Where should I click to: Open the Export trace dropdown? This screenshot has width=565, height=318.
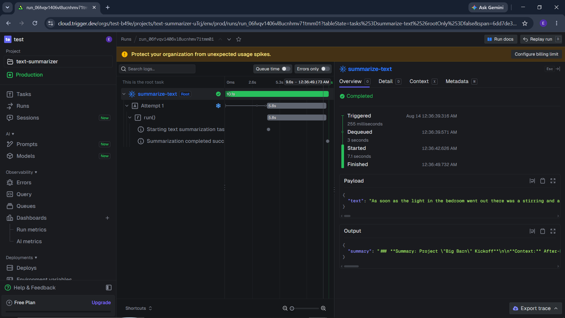[x=535, y=308]
